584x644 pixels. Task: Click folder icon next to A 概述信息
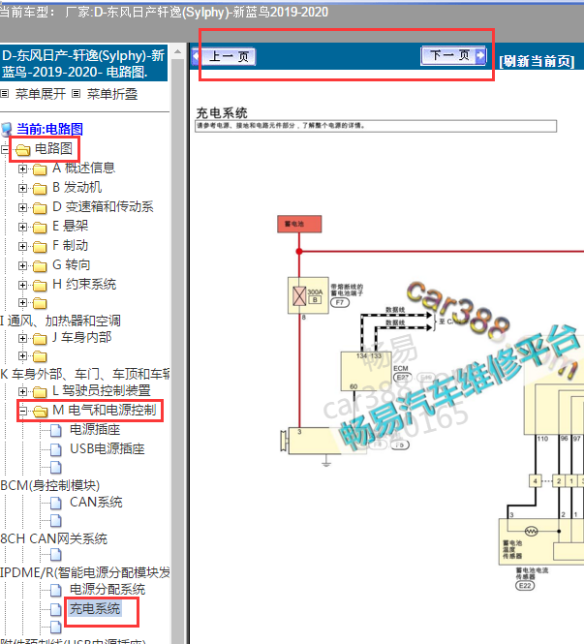pos(40,169)
